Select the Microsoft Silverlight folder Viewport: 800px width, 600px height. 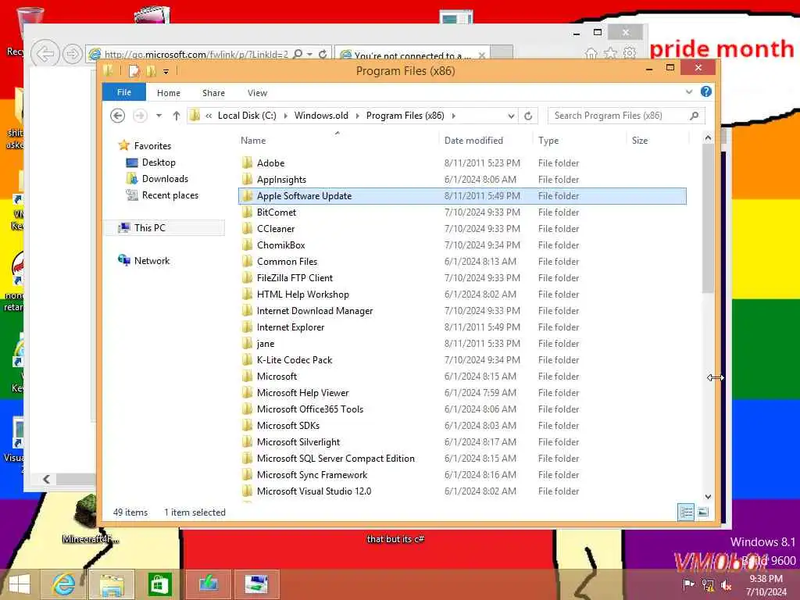click(298, 442)
